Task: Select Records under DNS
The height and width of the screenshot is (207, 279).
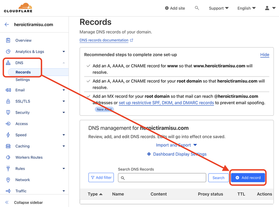Action: (x=23, y=72)
